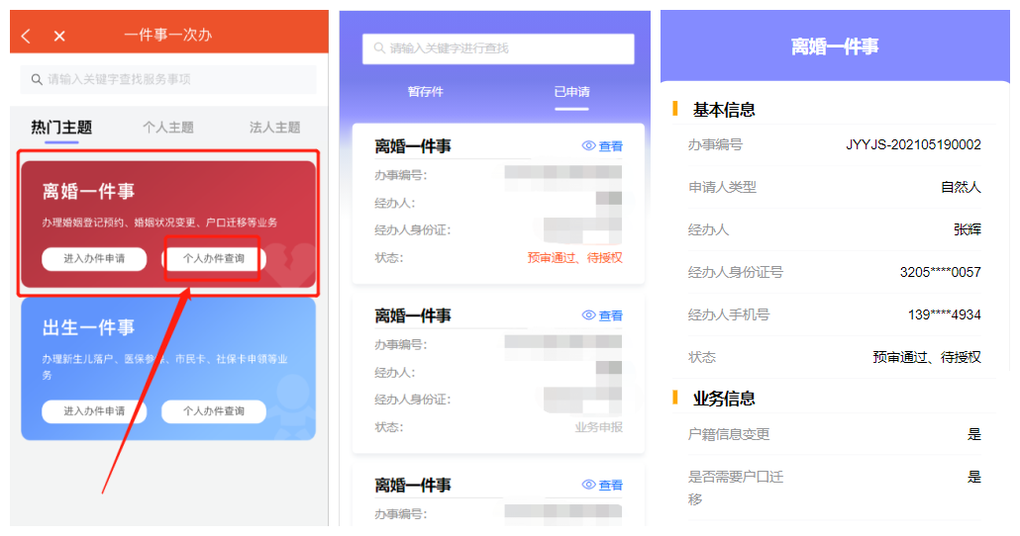Select the handler name 张辉
The height and width of the screenshot is (536, 1020).
968,229
